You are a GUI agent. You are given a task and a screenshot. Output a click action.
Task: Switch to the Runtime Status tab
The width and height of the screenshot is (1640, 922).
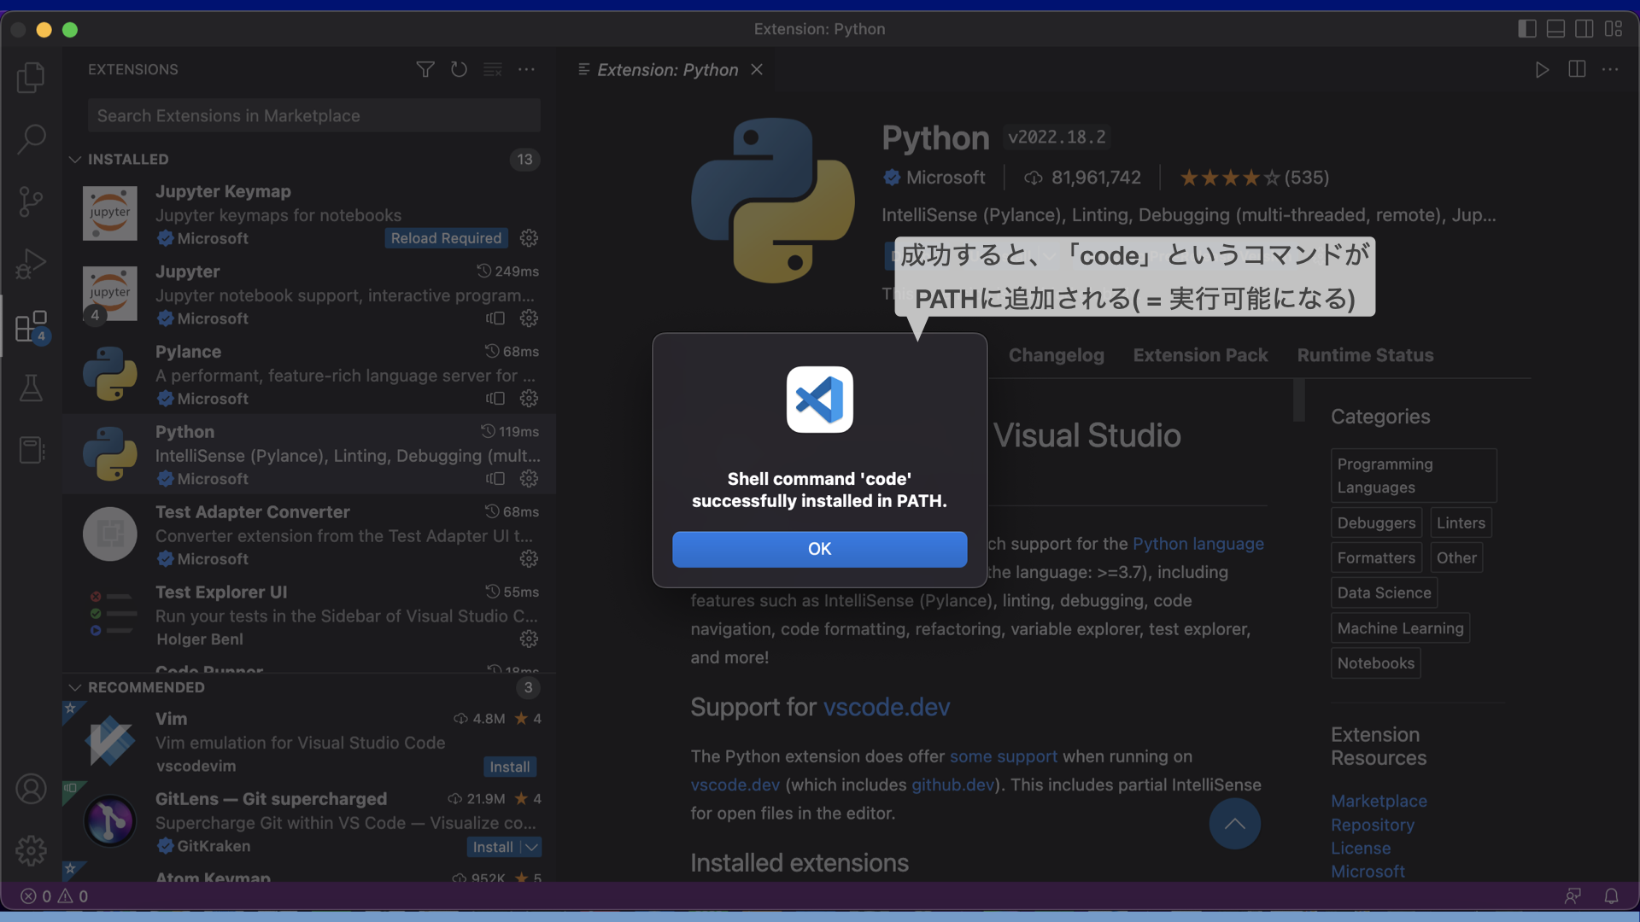[x=1365, y=355]
